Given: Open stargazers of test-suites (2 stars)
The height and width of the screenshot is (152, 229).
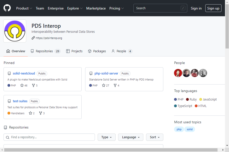Looking at the screenshot, I should click(32, 113).
